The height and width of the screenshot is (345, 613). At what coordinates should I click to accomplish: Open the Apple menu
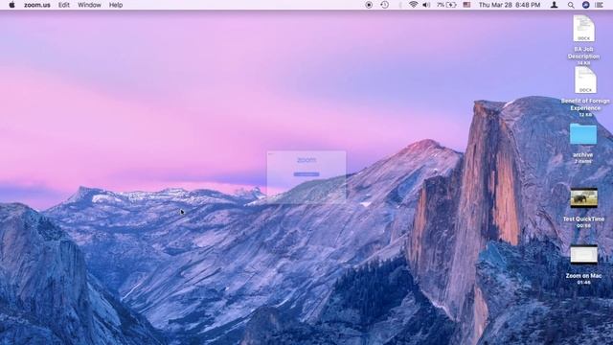pyautogui.click(x=11, y=5)
